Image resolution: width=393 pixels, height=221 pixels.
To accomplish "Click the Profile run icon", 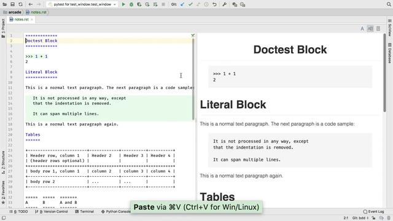I will (147, 4).
